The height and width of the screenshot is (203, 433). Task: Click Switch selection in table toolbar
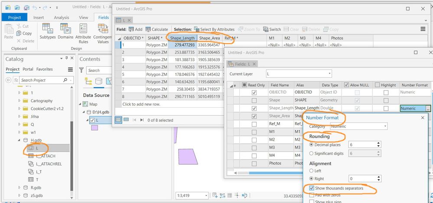tap(272, 29)
